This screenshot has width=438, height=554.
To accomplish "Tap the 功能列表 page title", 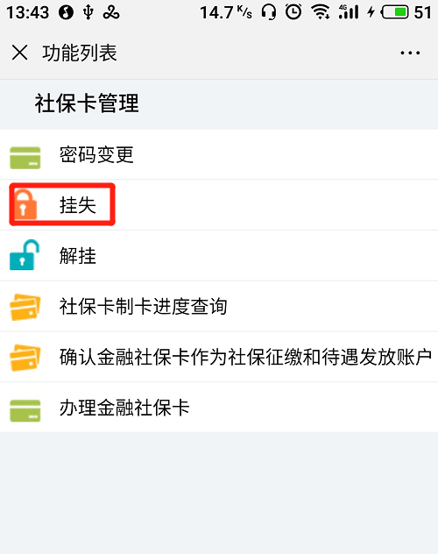I will pyautogui.click(x=80, y=53).
